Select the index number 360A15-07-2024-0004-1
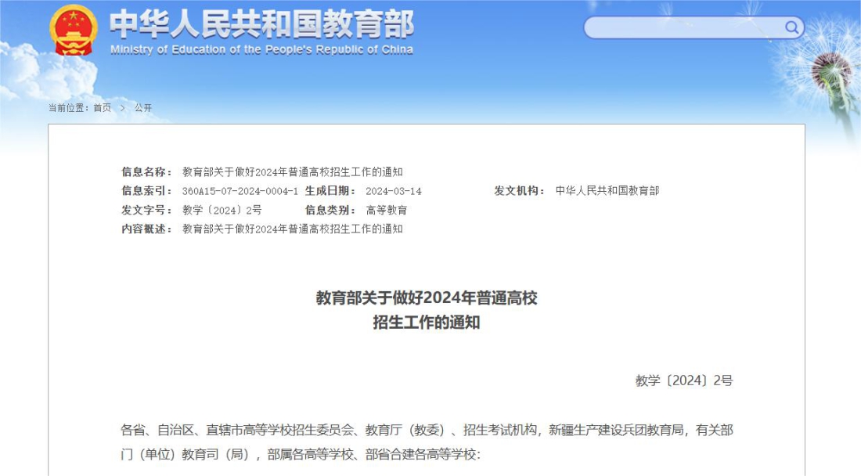The image size is (861, 476). (x=240, y=191)
